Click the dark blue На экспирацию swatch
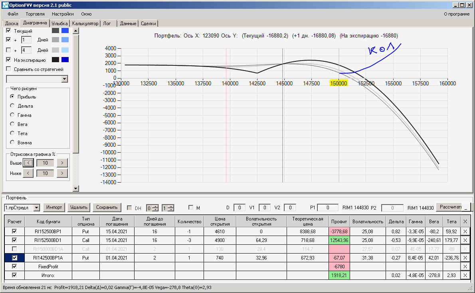This screenshot has height=293, width=475. click(65, 60)
